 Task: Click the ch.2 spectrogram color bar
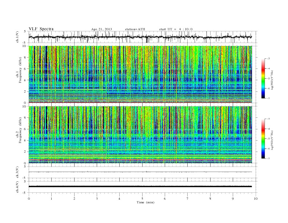[x=263, y=138]
